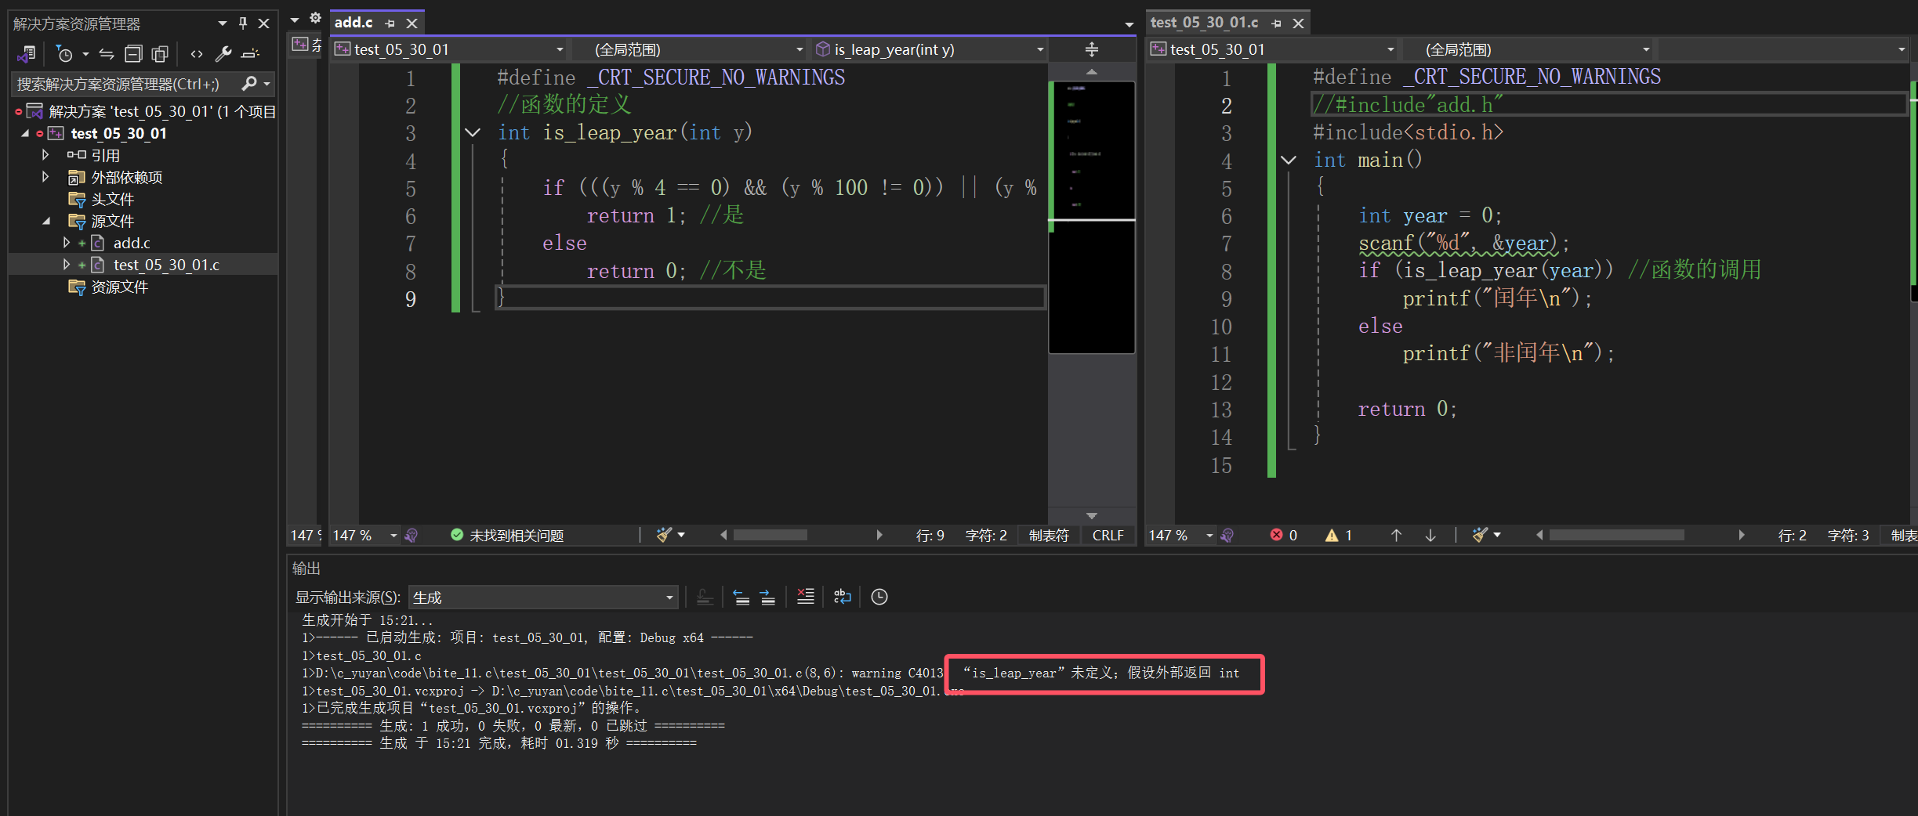Click add.c IntelliCode suggestions icon
The height and width of the screenshot is (816, 1918).
pyautogui.click(x=412, y=536)
